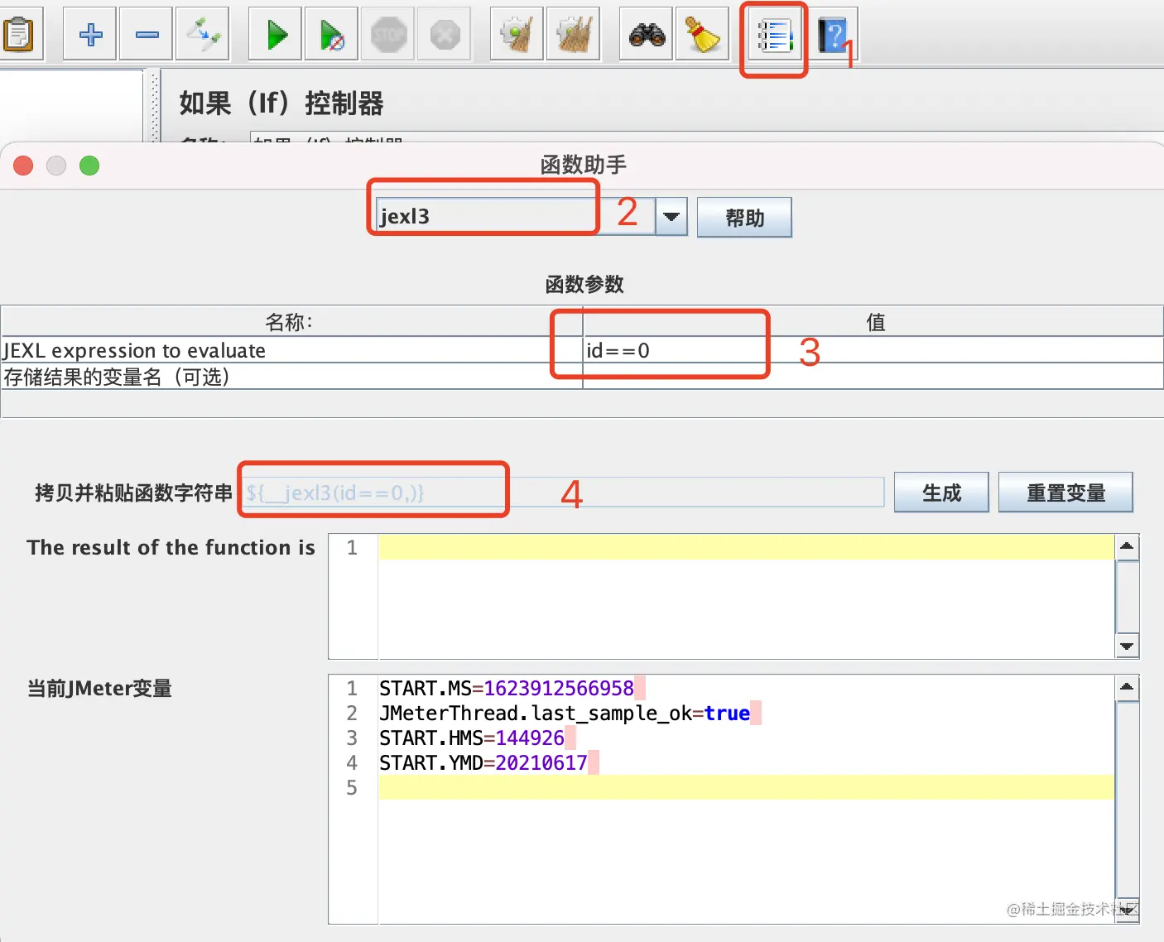Click the grayed-out Stop icon
The image size is (1164, 942).
tap(388, 34)
